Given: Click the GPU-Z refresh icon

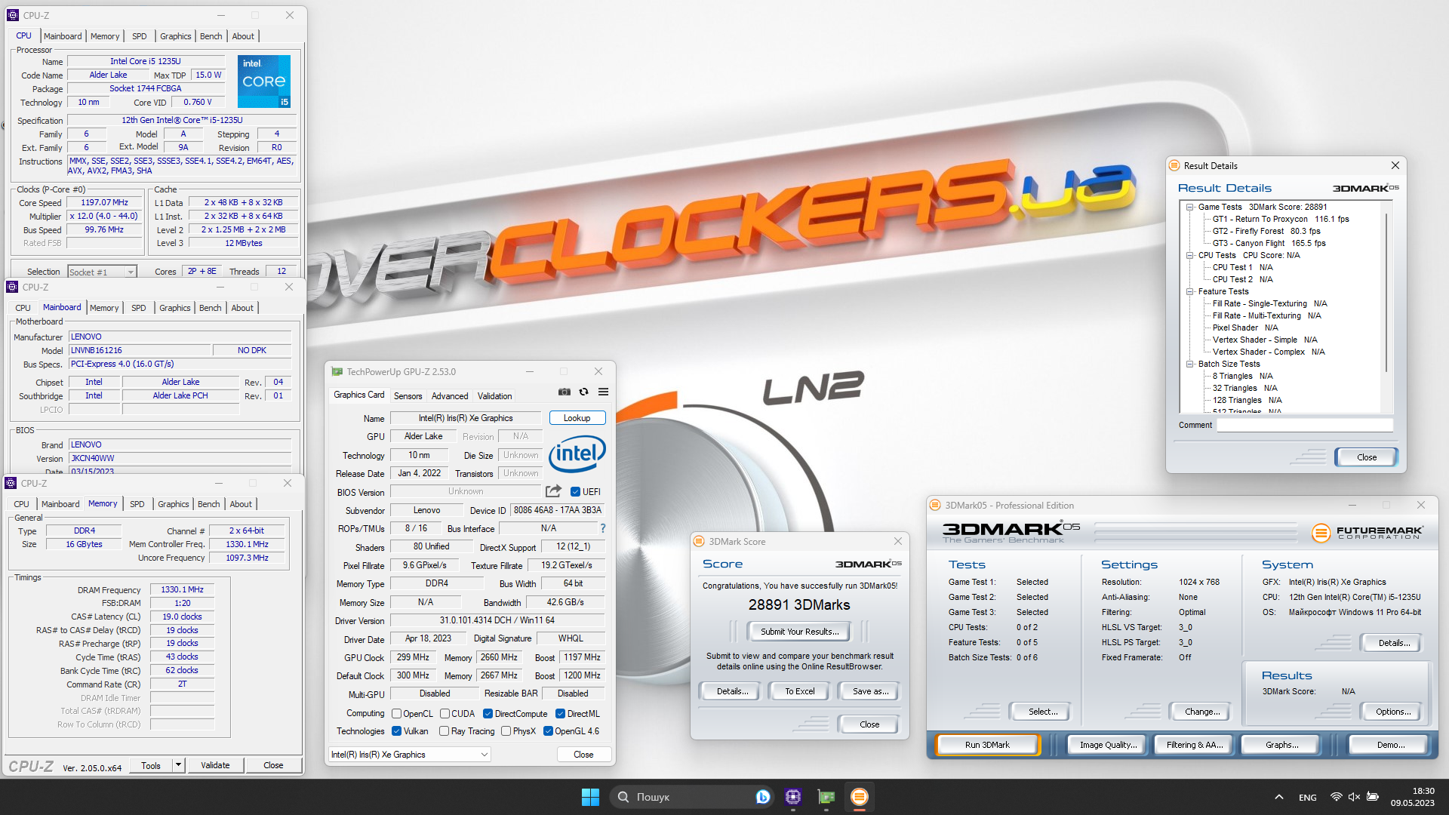Looking at the screenshot, I should coord(583,392).
